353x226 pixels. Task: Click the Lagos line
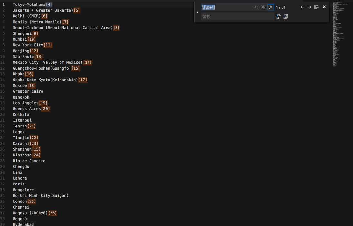(x=19, y=132)
